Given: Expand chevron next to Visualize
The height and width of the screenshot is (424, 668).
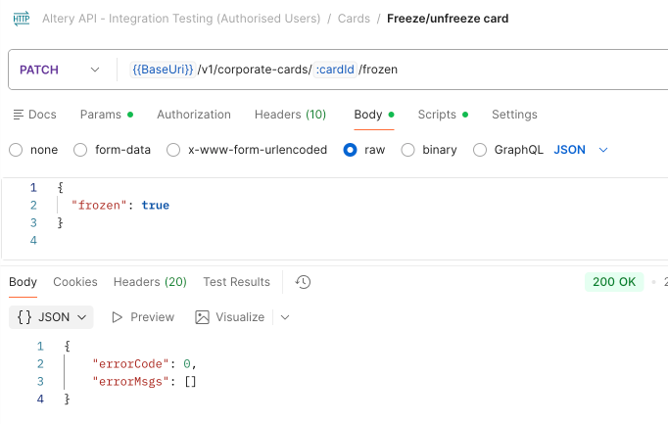Looking at the screenshot, I should (x=285, y=317).
